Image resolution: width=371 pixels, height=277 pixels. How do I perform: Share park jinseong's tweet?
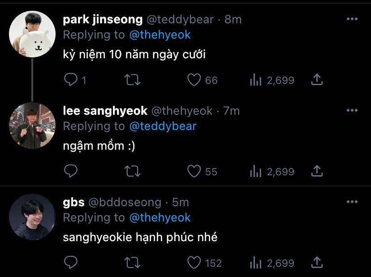[317, 79]
